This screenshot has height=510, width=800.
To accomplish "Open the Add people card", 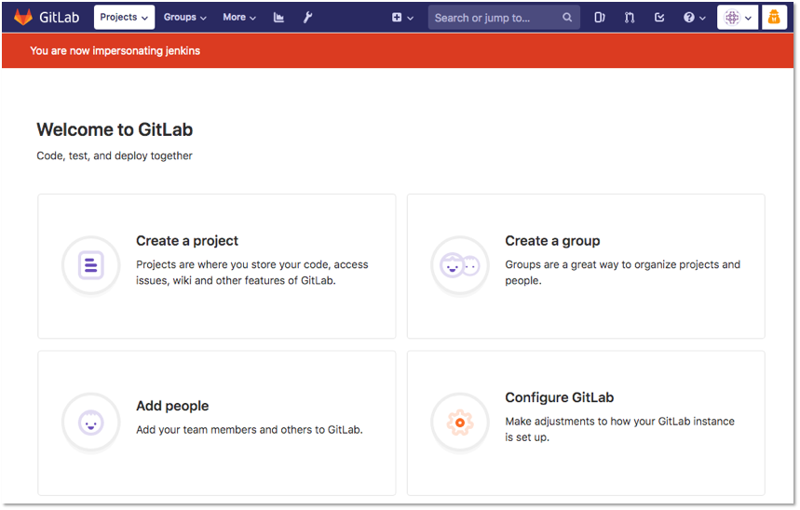I will tap(217, 423).
